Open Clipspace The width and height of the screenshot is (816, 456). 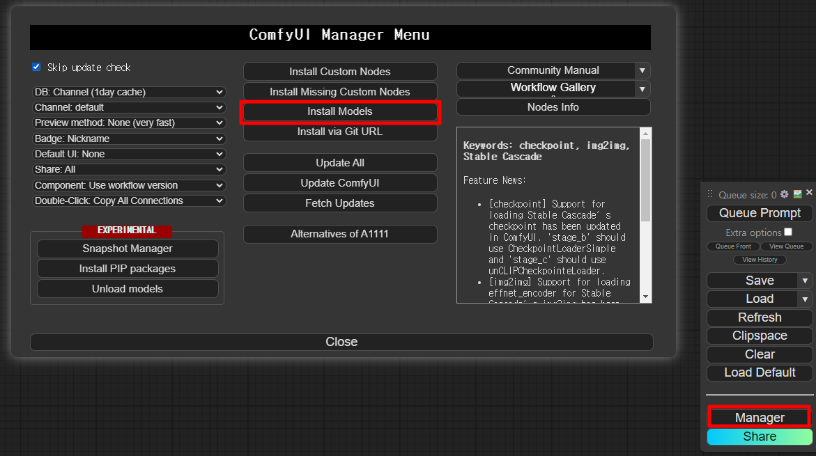click(x=760, y=336)
